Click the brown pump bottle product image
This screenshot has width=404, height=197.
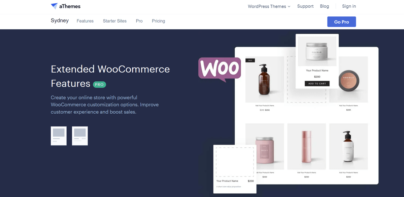point(265,79)
